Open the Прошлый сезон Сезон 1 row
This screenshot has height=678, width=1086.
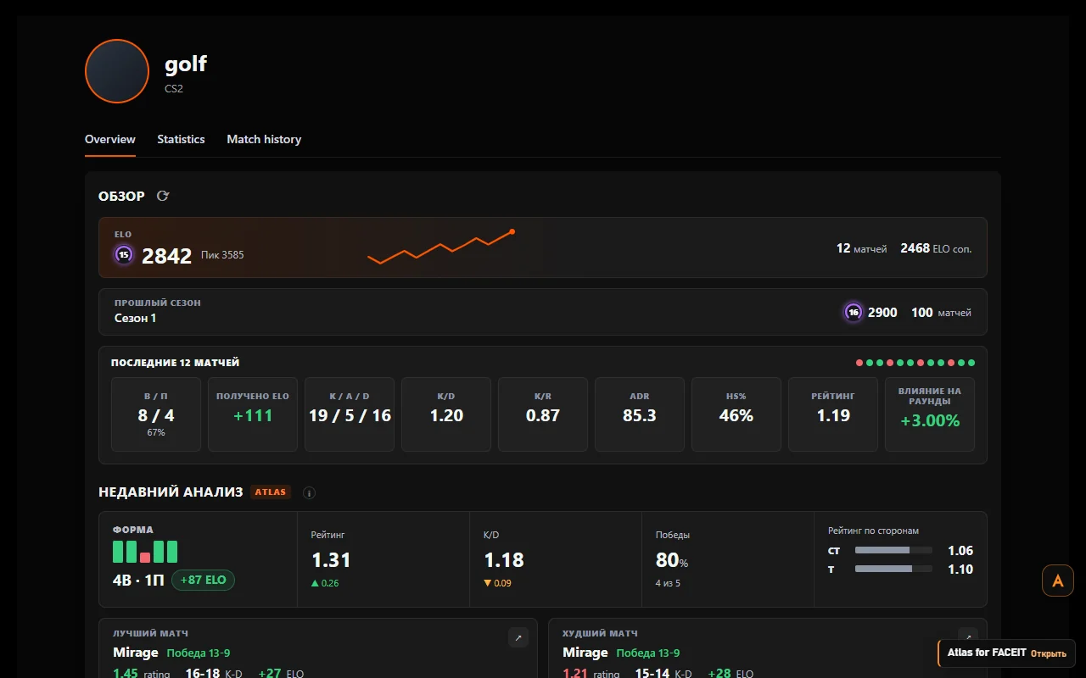[543, 312]
